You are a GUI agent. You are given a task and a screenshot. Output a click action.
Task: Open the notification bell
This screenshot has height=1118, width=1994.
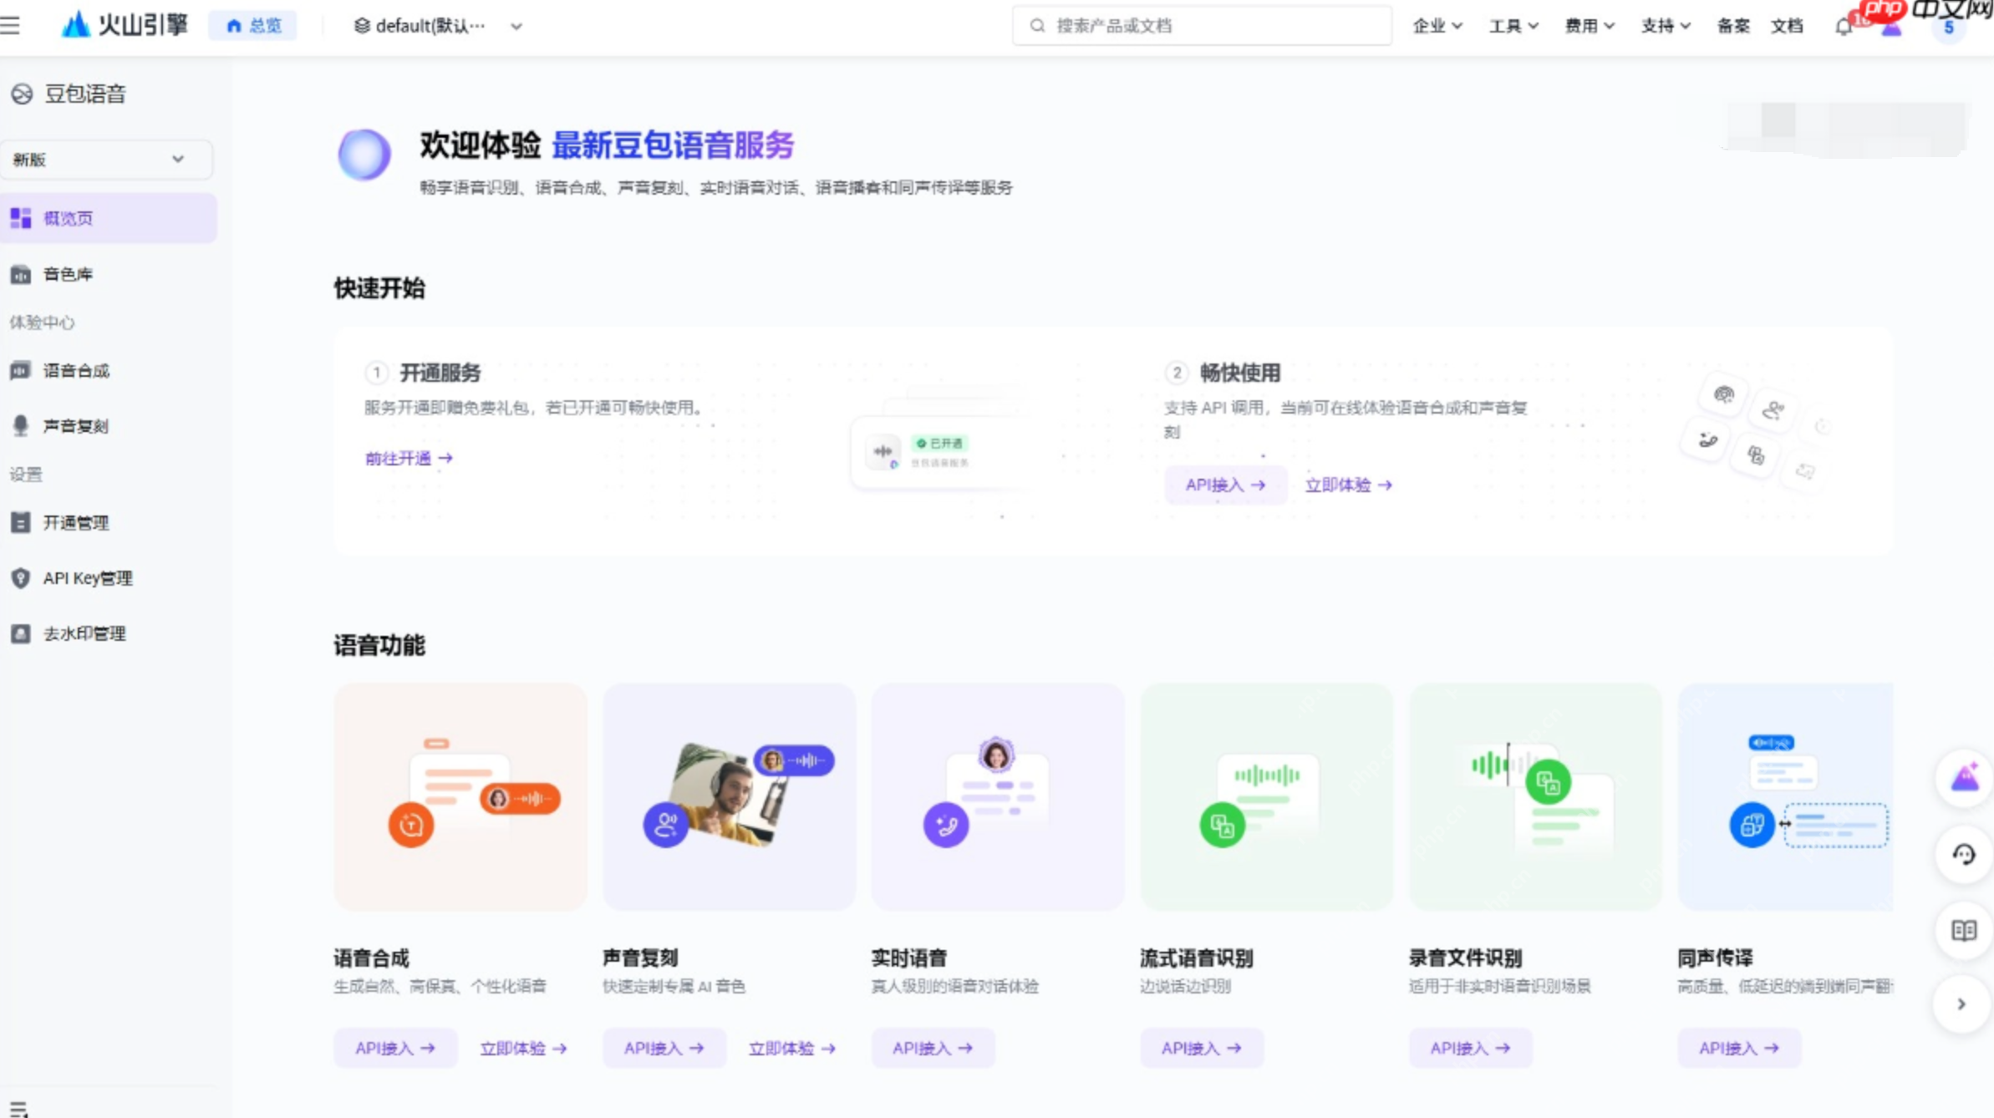(x=1841, y=25)
